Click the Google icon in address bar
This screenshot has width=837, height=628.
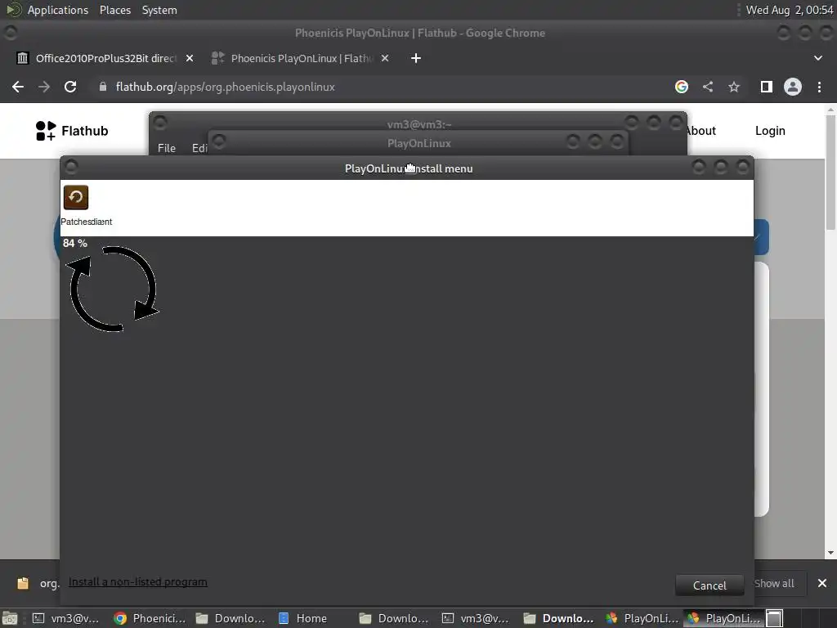(x=682, y=87)
